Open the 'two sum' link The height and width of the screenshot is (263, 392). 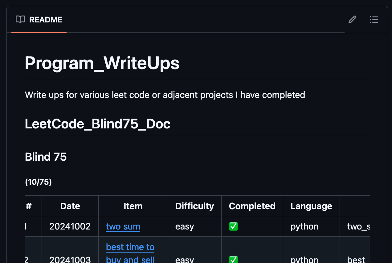click(x=123, y=226)
